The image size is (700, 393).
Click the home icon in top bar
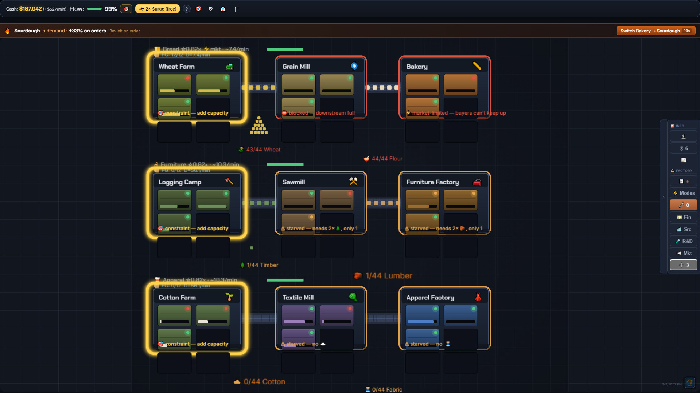click(223, 9)
